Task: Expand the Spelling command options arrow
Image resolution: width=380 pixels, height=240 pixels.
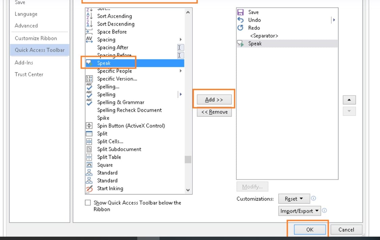Action: 180,94
